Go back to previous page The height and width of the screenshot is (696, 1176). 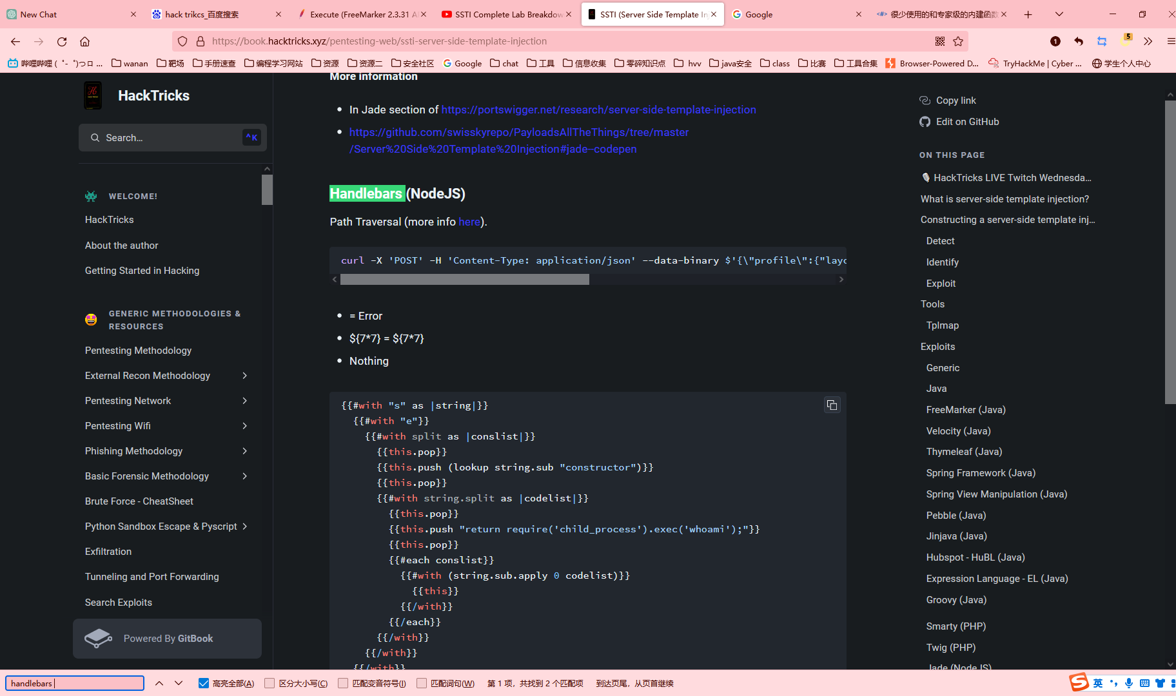15,41
